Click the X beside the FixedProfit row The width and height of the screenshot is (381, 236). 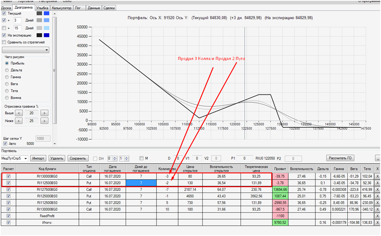[377, 216]
